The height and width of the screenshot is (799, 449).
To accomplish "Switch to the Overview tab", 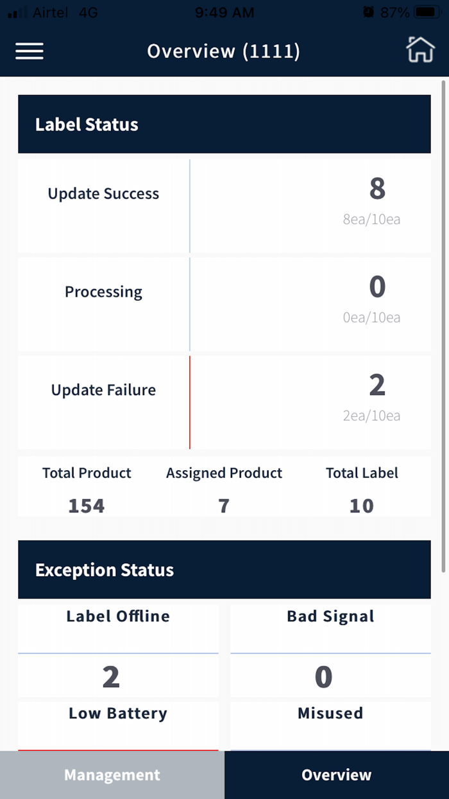I will (336, 775).
